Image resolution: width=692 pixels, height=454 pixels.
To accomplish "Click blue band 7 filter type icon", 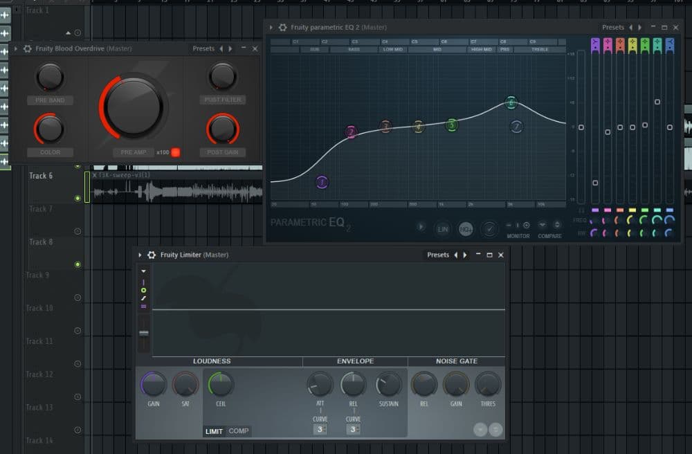I will pos(669,44).
